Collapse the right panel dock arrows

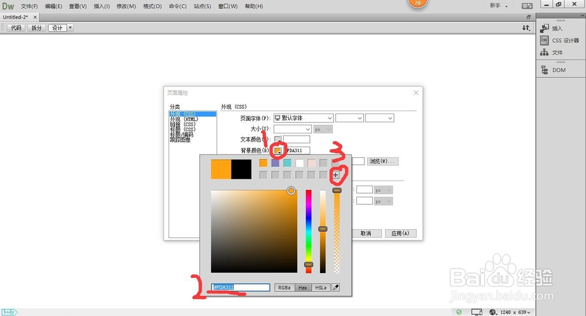pyautogui.click(x=582, y=16)
